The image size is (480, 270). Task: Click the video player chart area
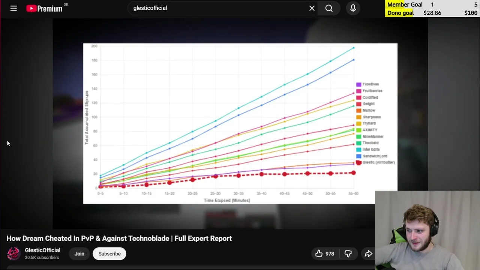(x=240, y=124)
